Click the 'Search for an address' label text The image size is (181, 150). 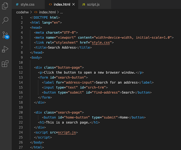pos(117,83)
